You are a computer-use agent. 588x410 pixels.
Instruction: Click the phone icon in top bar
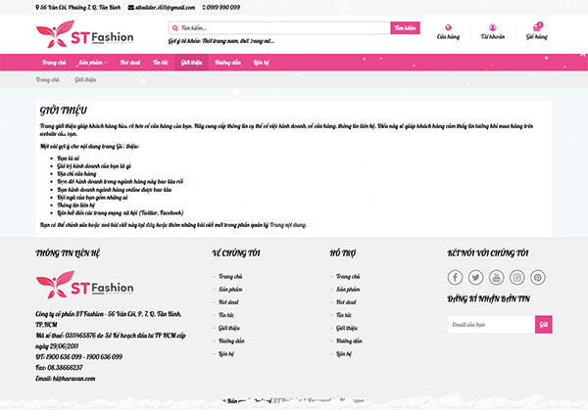pos(204,8)
